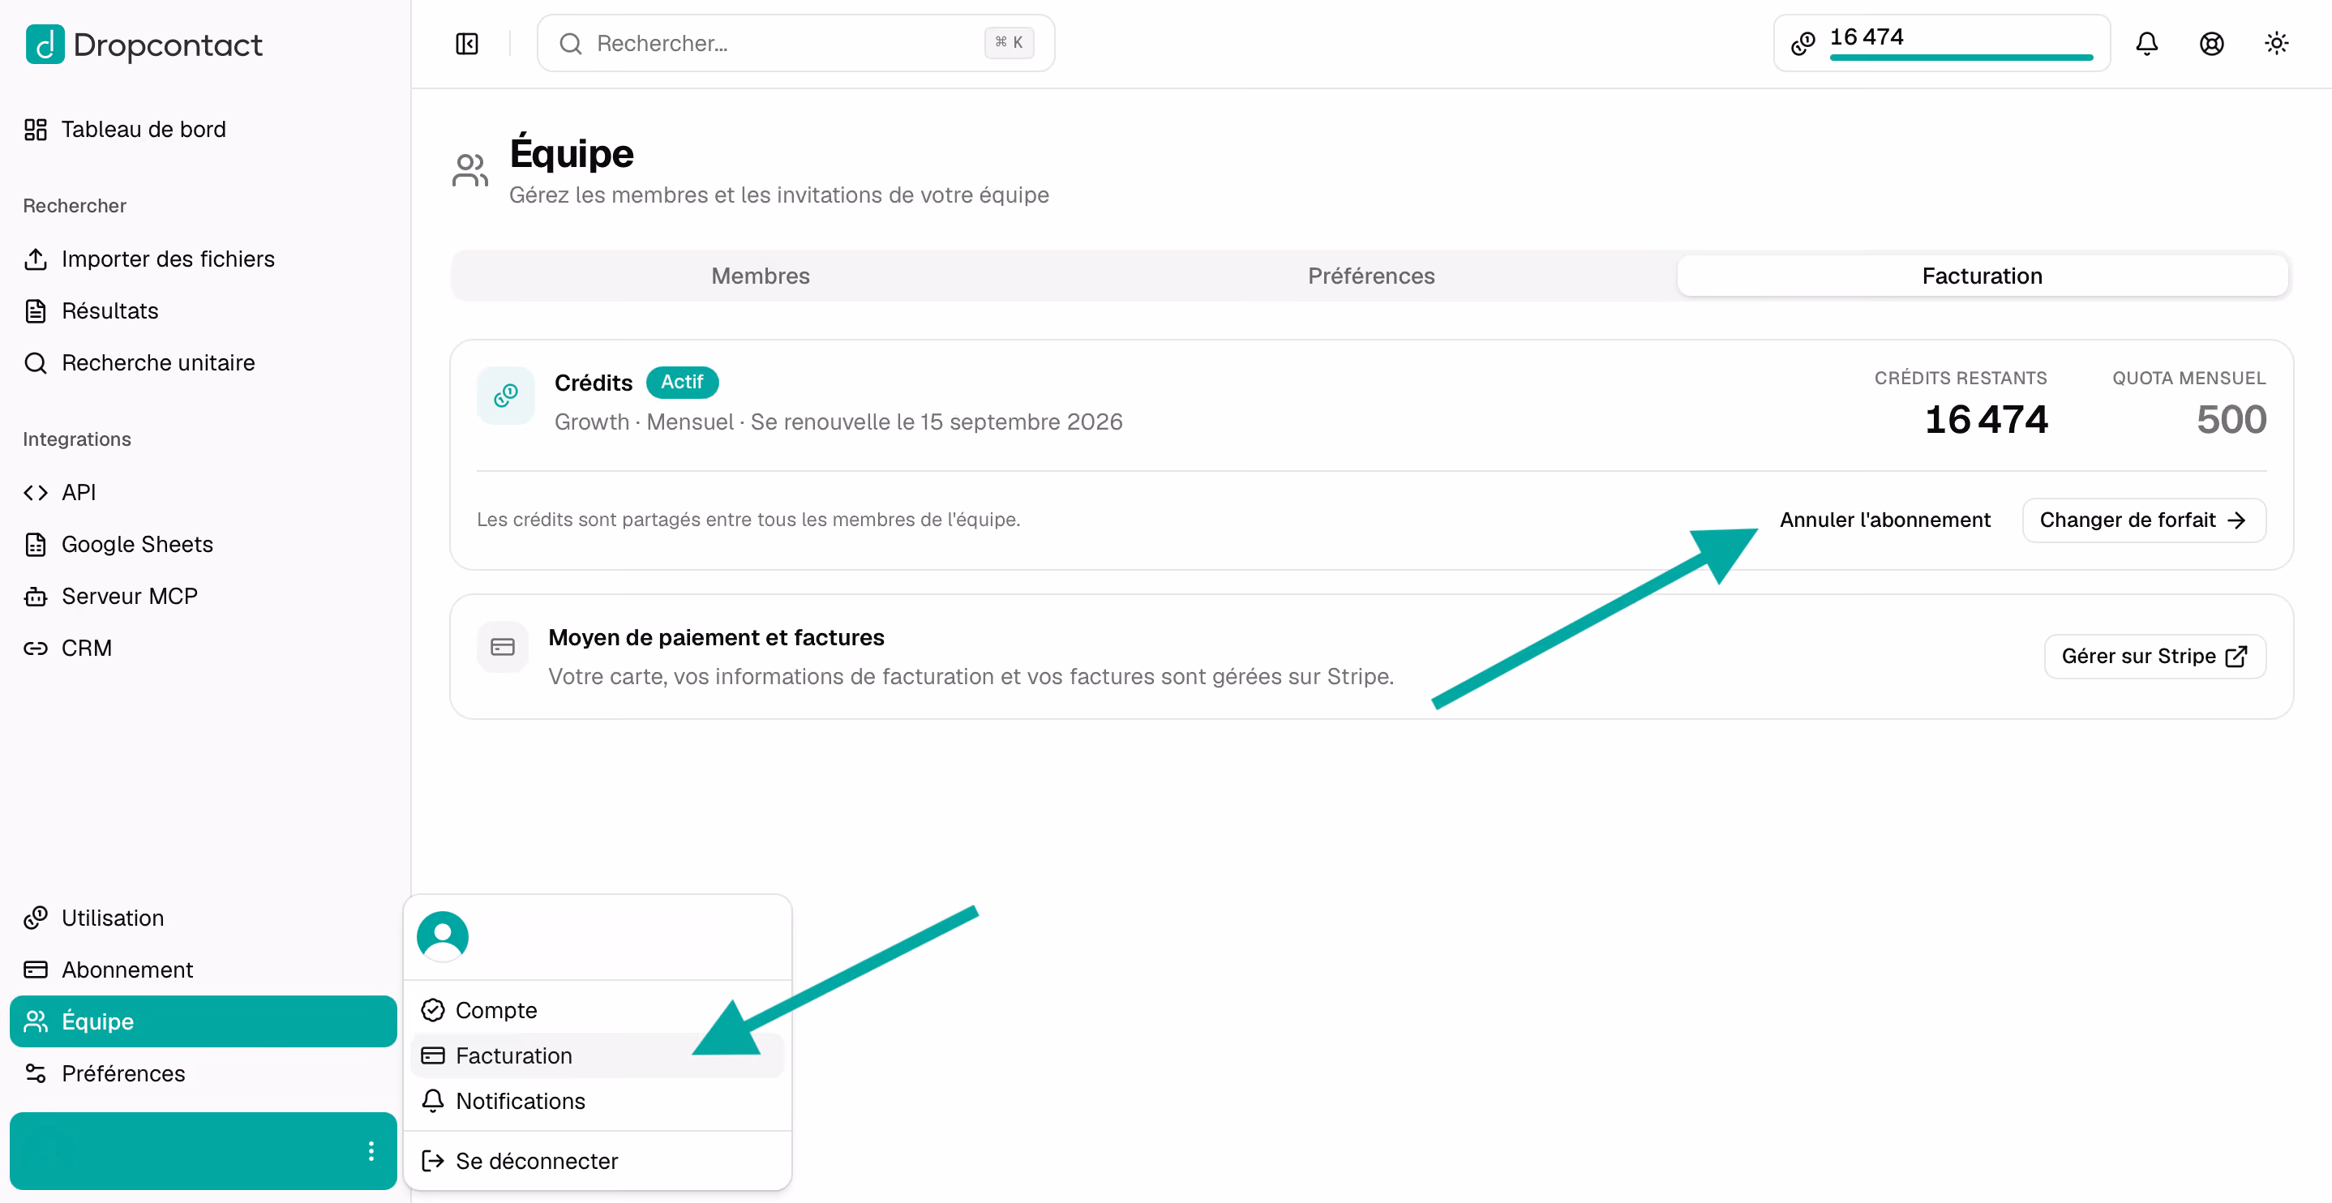
Task: Switch to the Membres tab
Action: [x=761, y=276]
